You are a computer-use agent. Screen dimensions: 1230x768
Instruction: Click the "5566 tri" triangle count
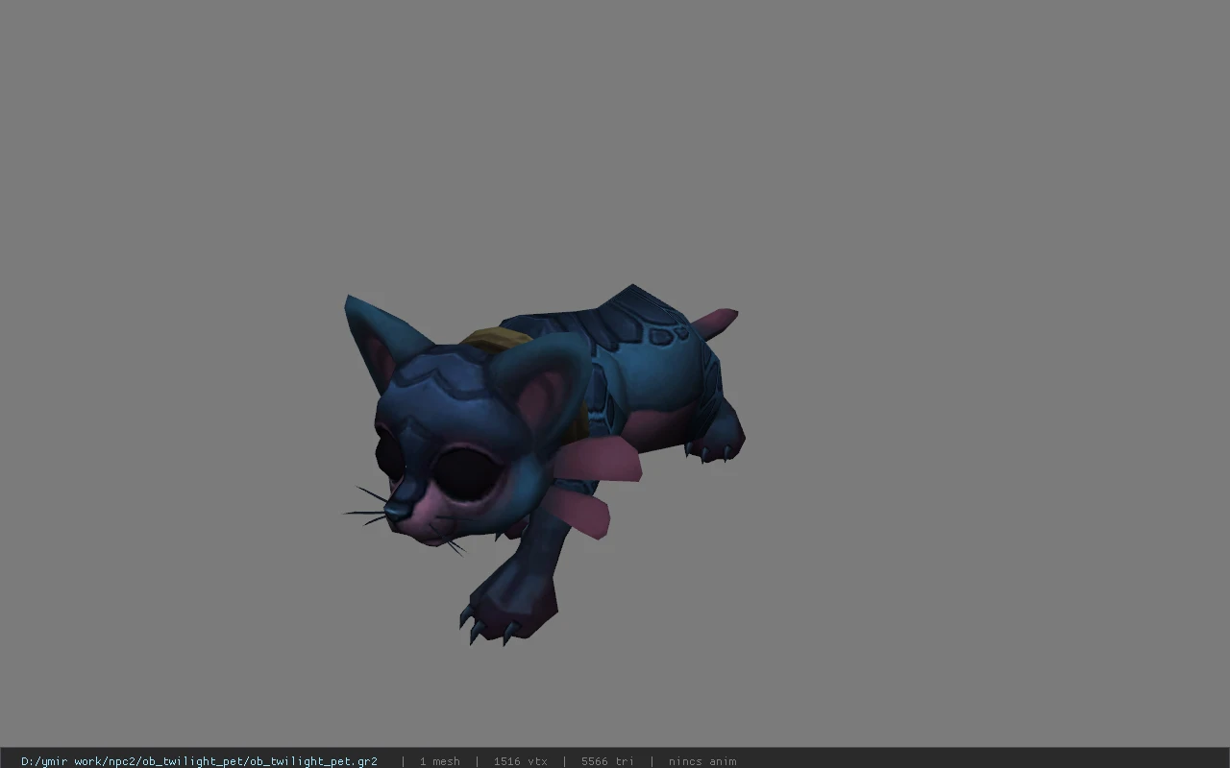(607, 761)
